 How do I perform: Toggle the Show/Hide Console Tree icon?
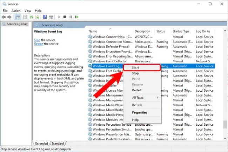click(x=18, y=17)
